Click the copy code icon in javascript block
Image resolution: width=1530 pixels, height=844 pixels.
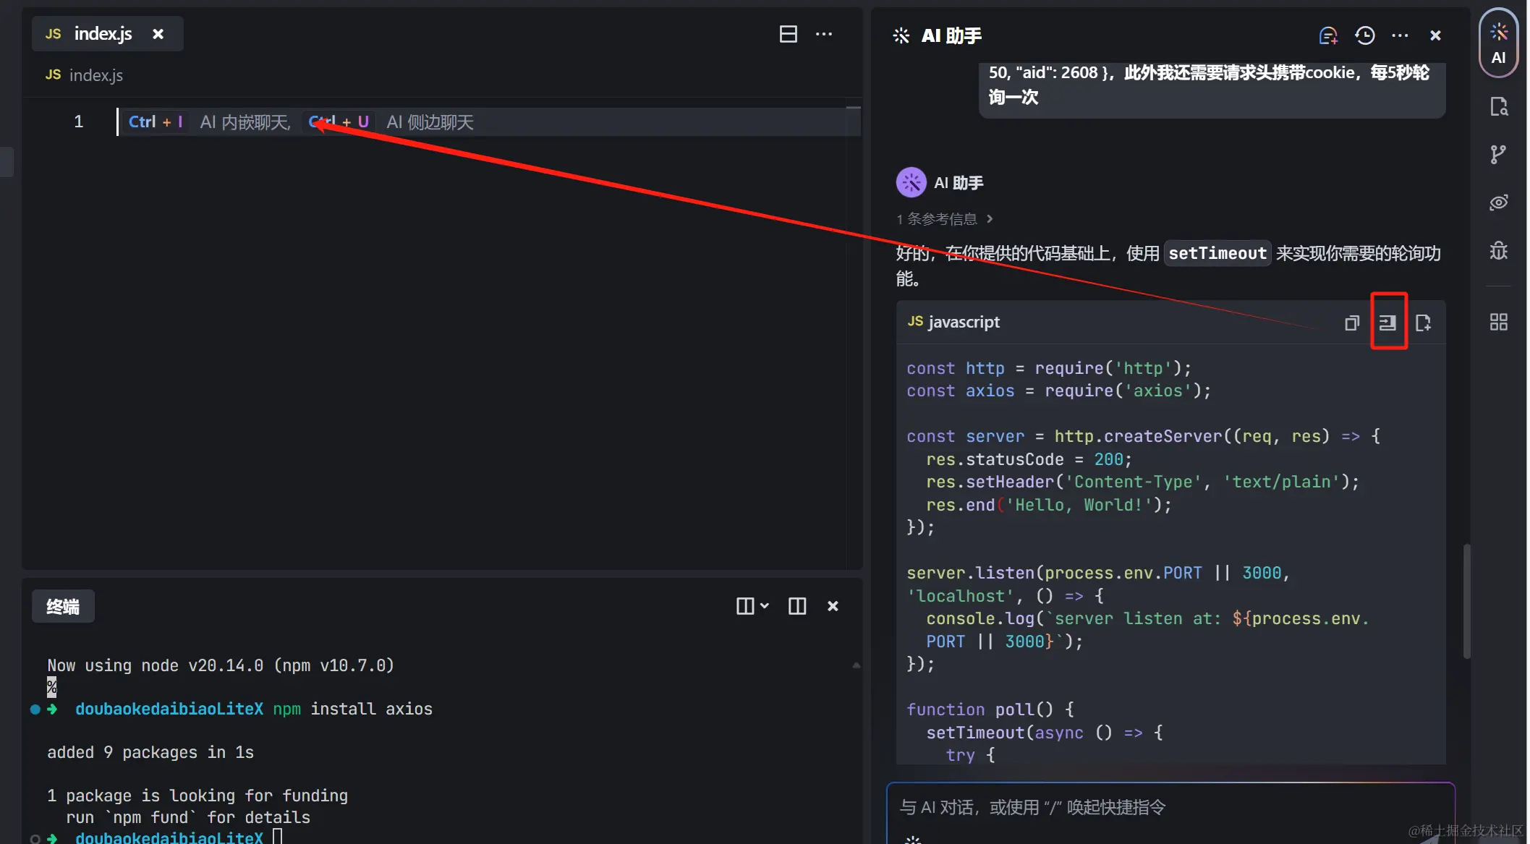point(1351,323)
